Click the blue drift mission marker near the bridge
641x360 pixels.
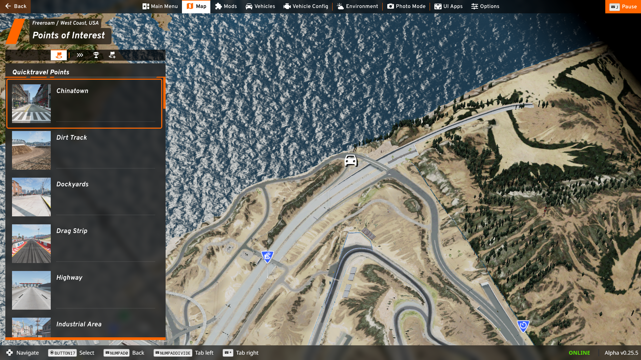[267, 257]
